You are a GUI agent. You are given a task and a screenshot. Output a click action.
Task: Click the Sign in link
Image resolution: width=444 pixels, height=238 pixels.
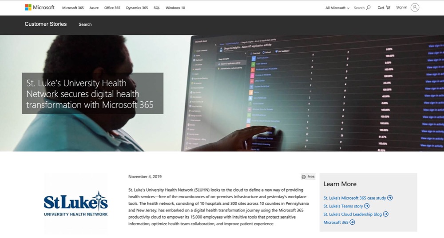coord(401,8)
